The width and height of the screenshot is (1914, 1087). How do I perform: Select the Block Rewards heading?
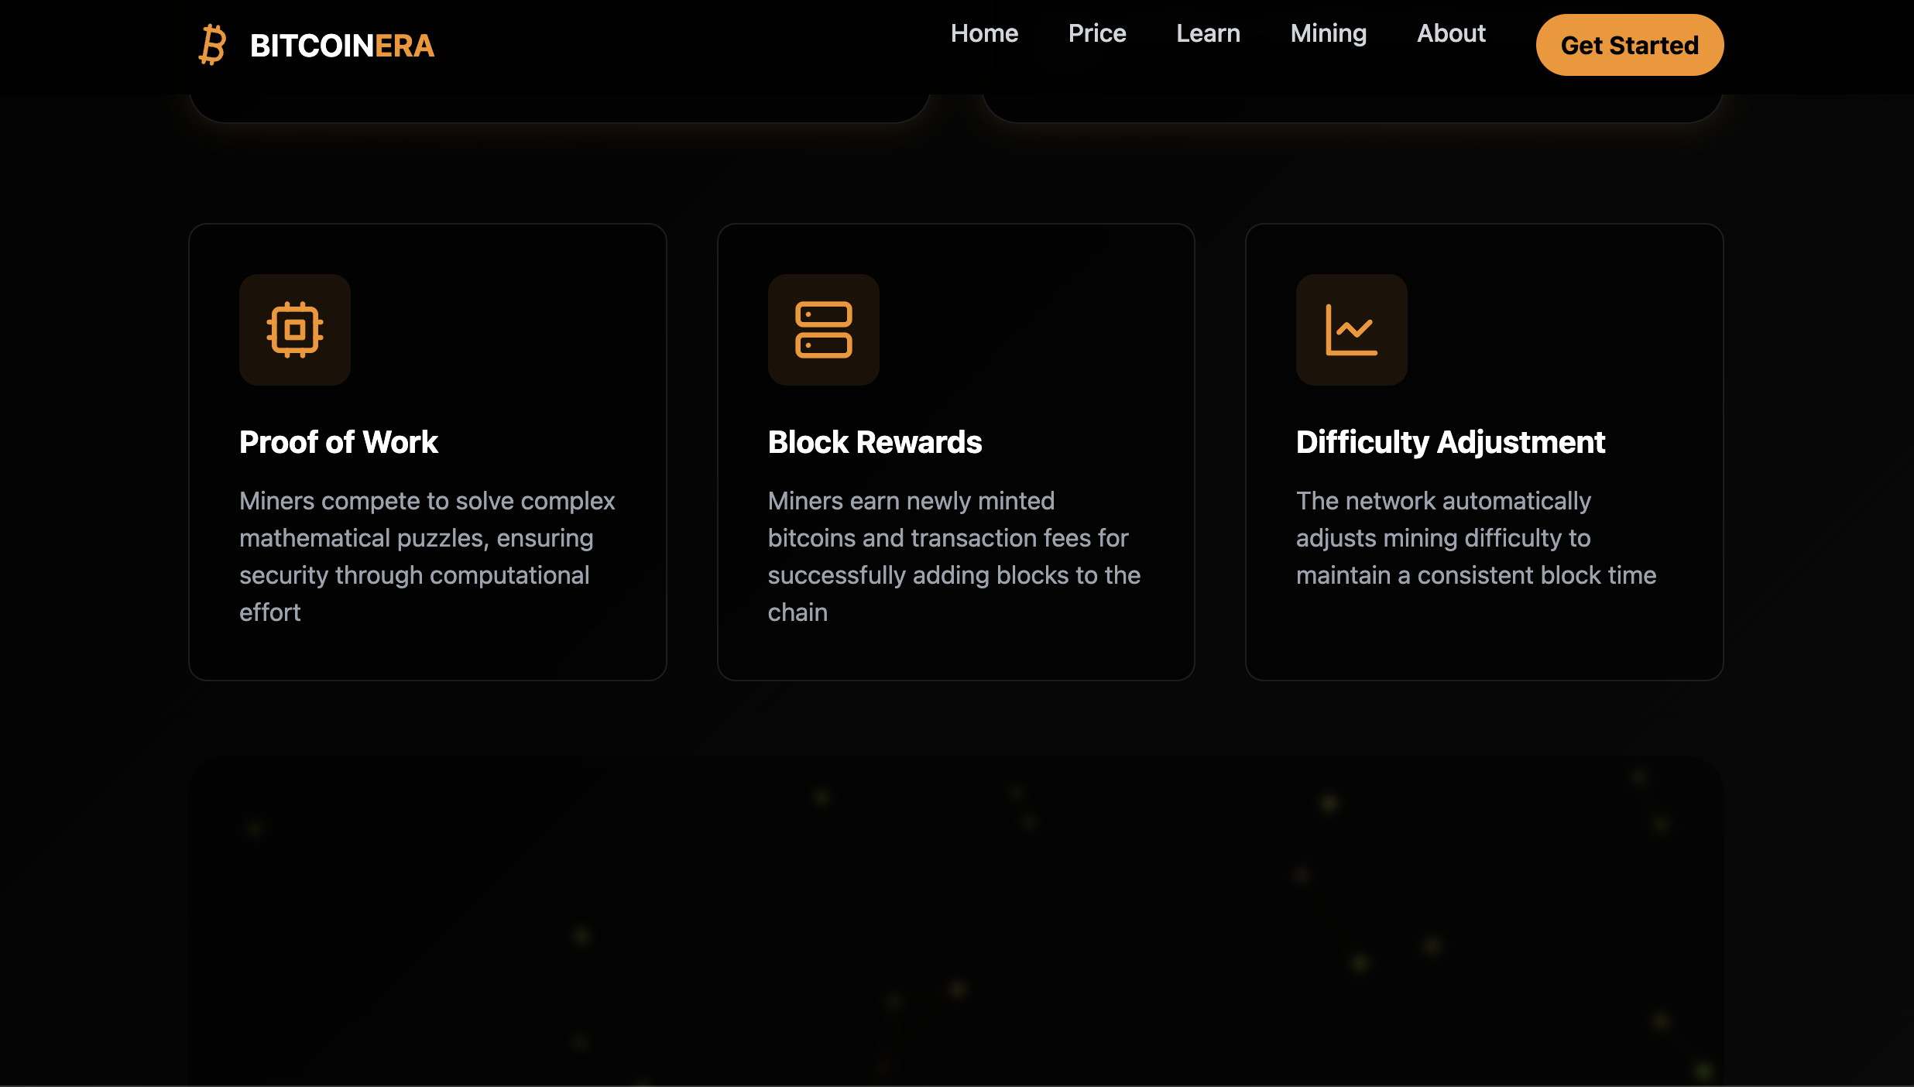874,442
